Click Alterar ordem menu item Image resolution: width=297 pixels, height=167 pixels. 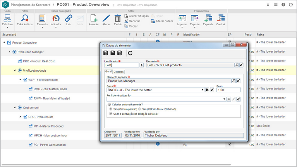tap(162, 21)
